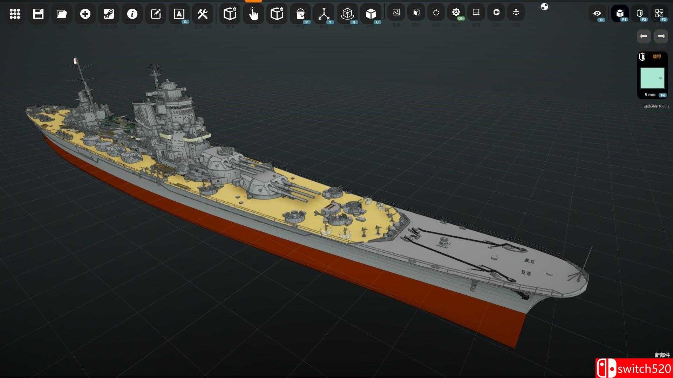673x378 pixels.
Task: Click the center of mass marker
Action: tap(544, 7)
